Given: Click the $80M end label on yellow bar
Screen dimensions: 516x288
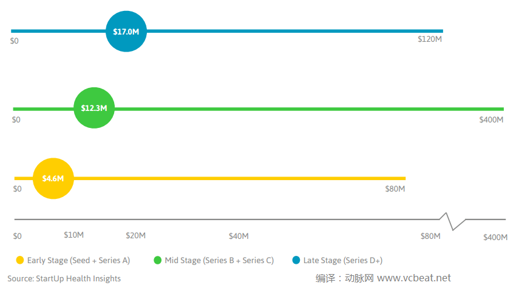Looking at the screenshot, I should pos(395,189).
